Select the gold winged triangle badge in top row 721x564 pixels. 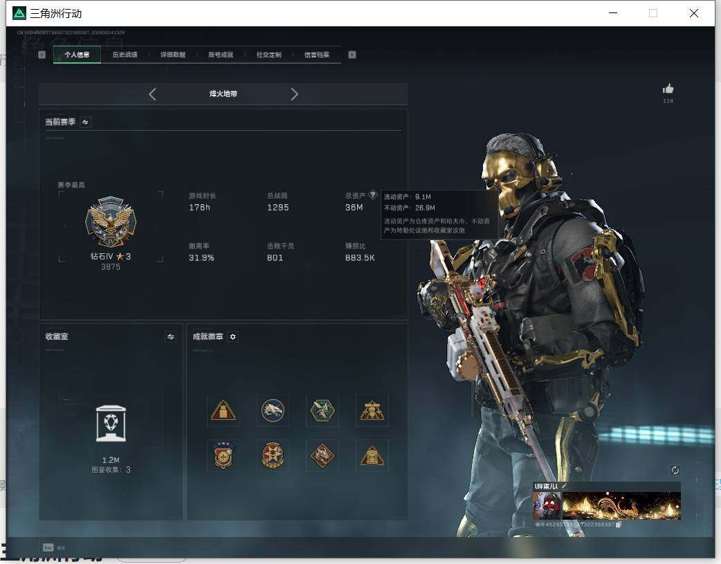click(372, 410)
